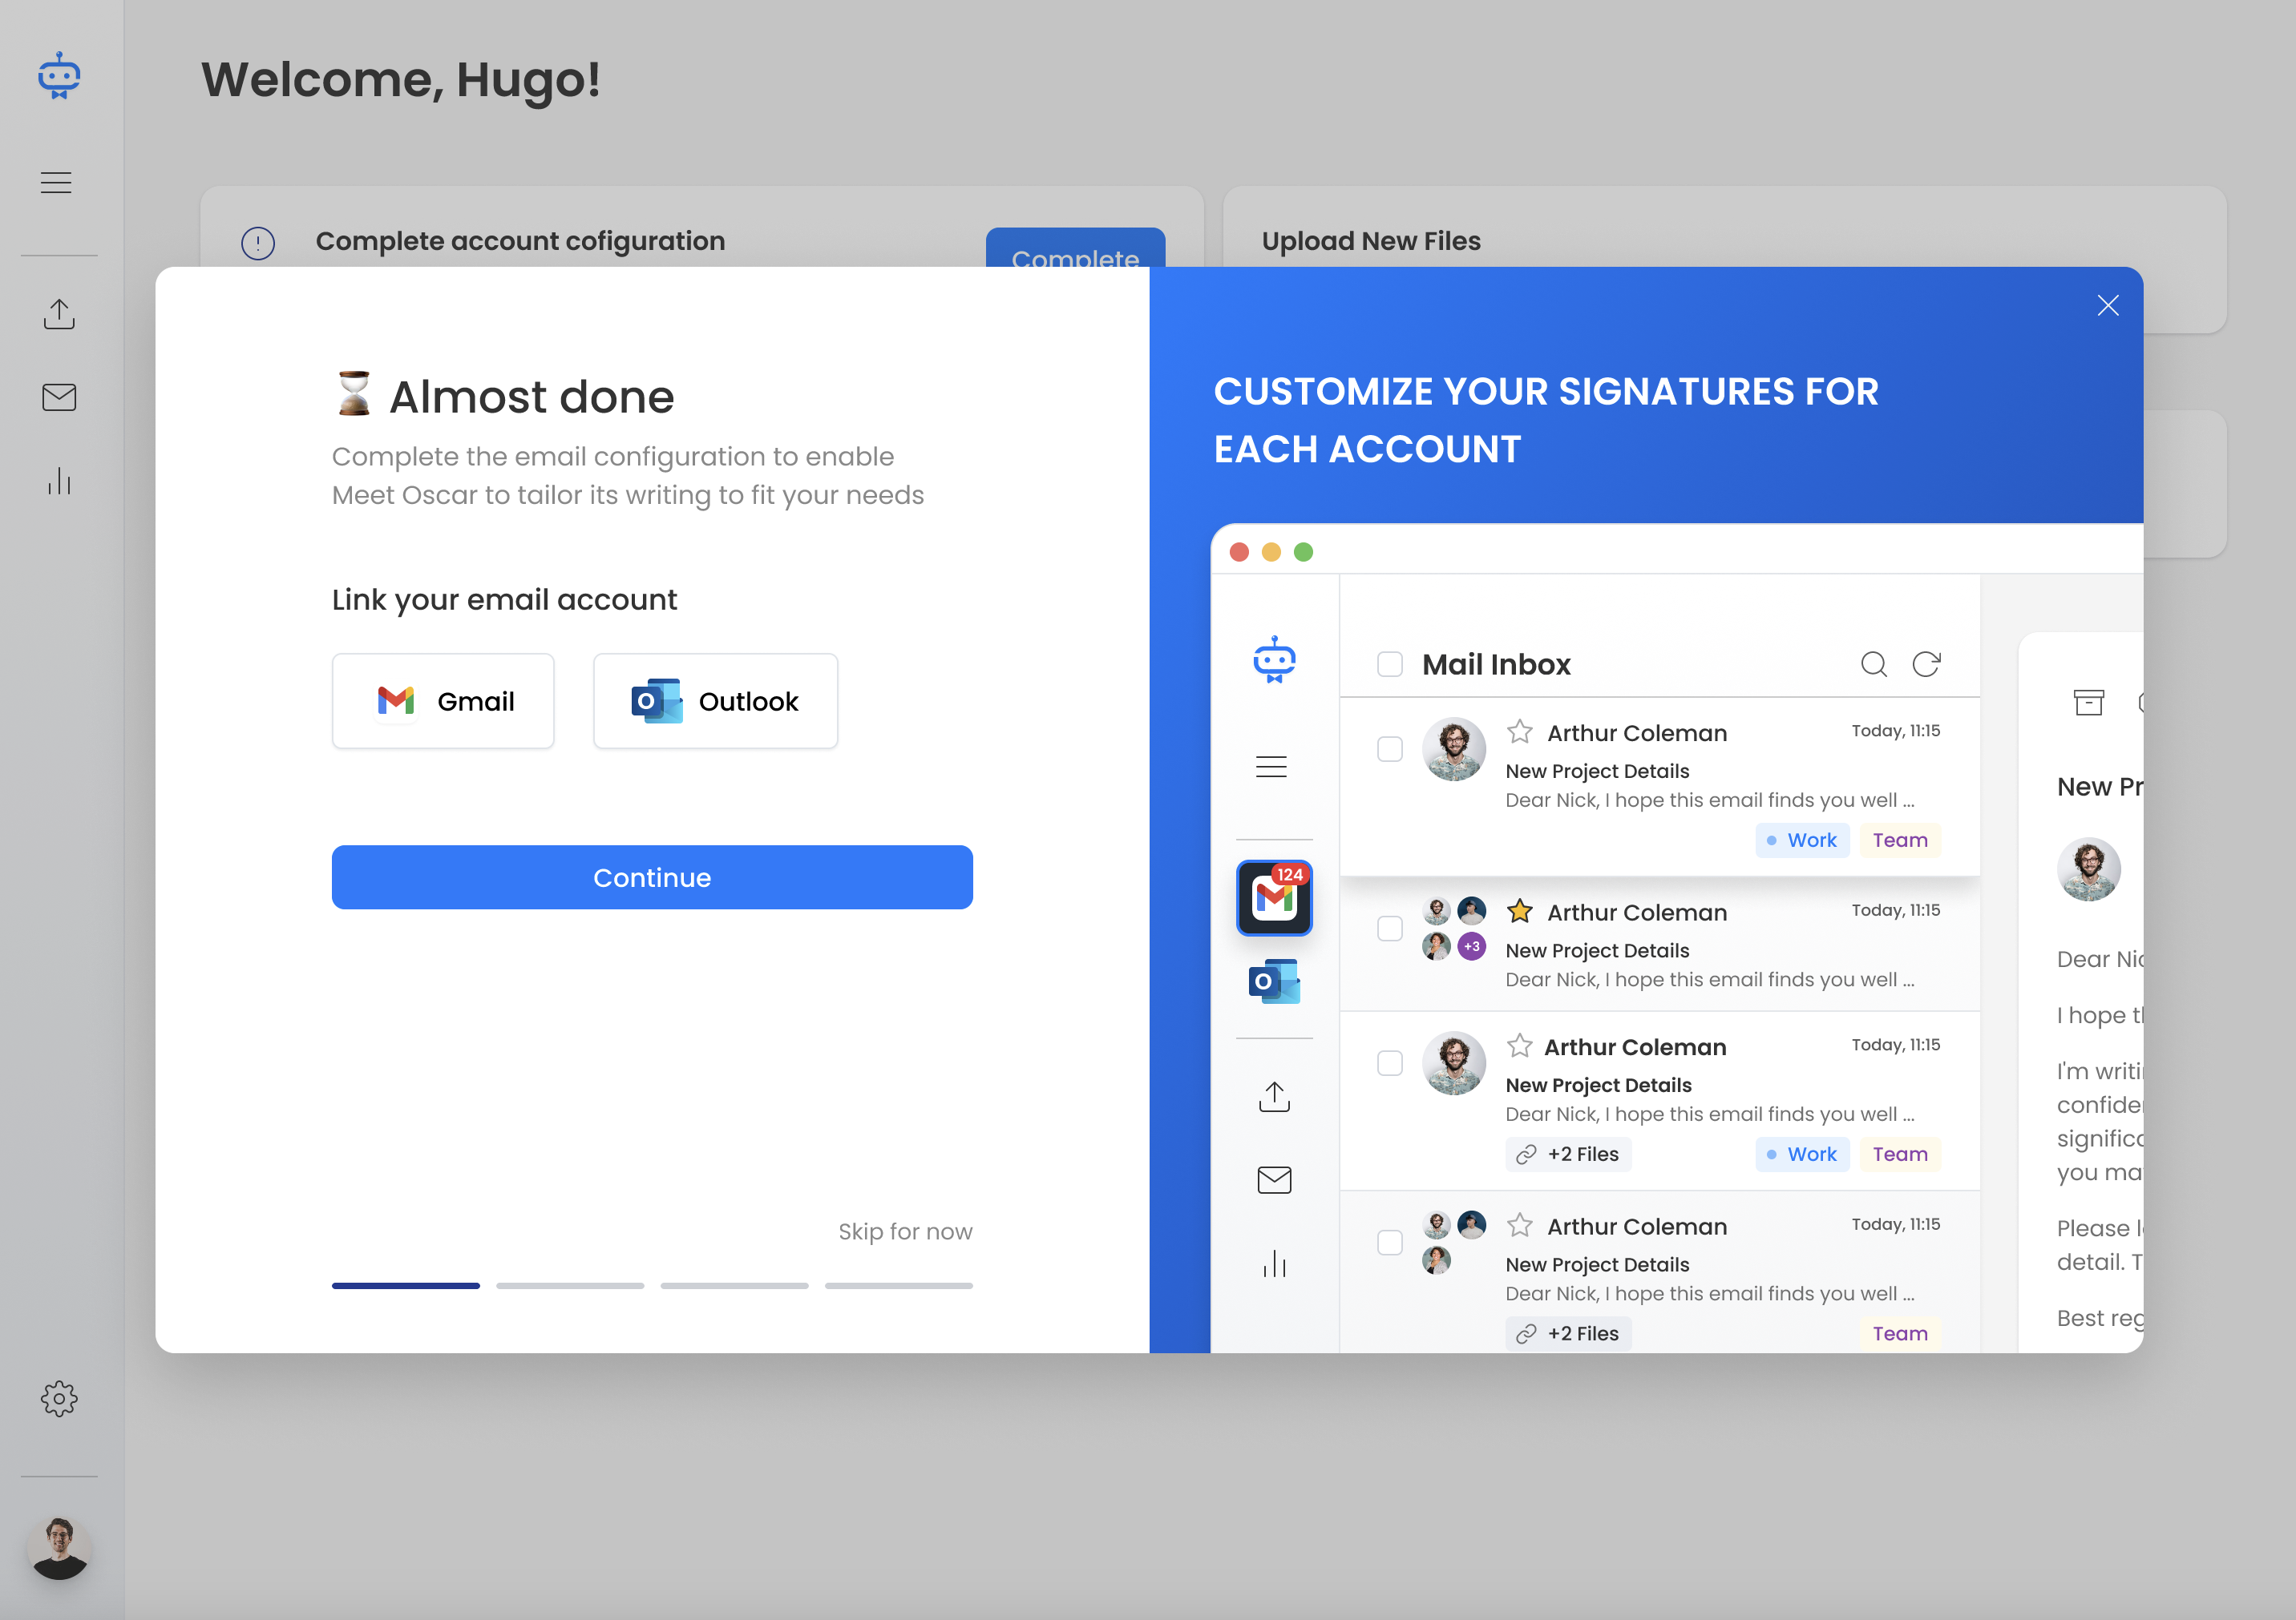Viewport: 2296px width, 1620px height.
Task: Open the hamburger menu in sidebar
Action: [x=56, y=183]
